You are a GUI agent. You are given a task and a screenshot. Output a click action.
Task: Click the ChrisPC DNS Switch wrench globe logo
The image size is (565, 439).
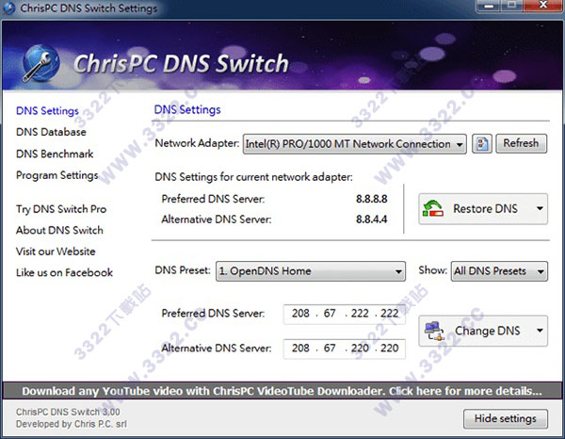tap(40, 63)
